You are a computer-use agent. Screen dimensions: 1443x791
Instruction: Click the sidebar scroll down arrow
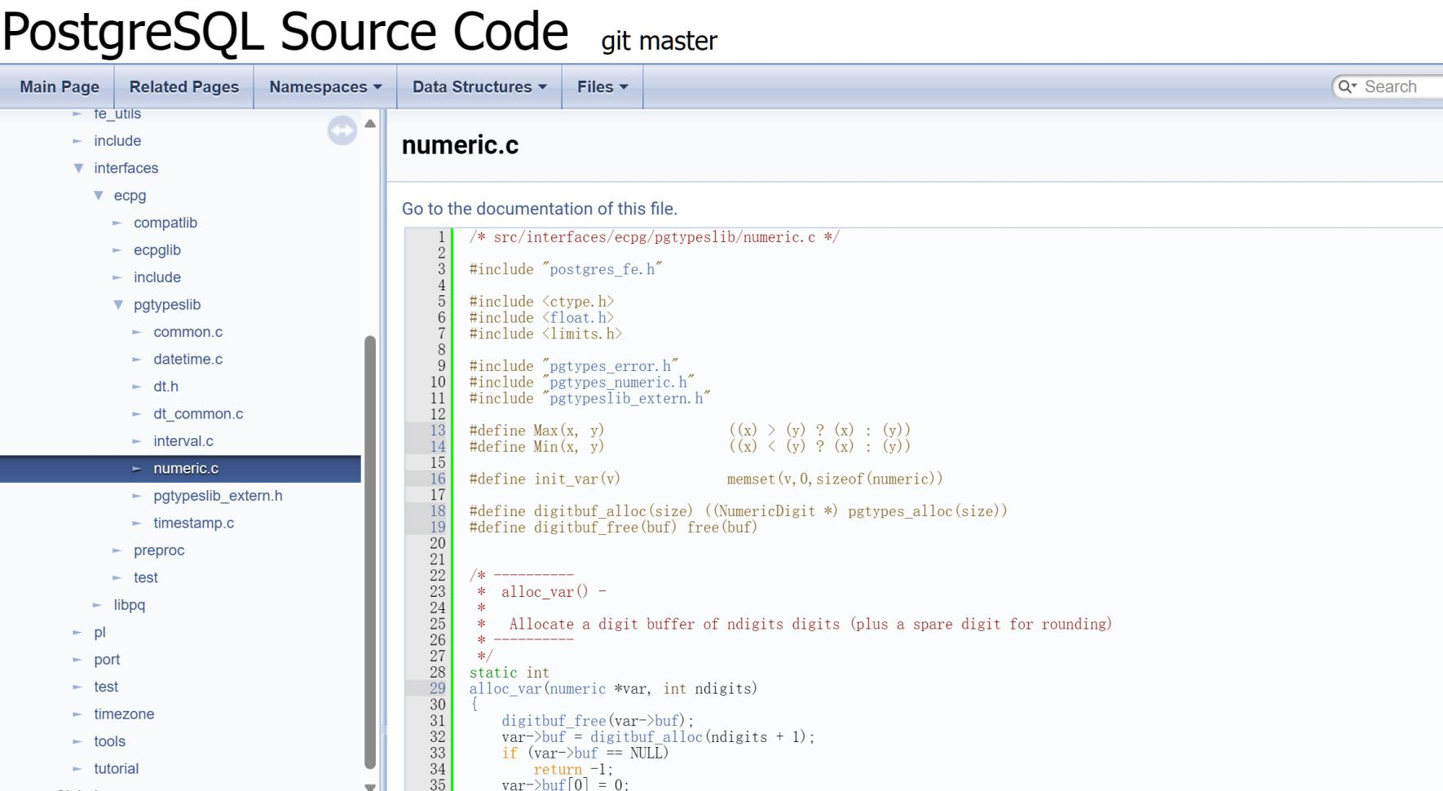370,786
